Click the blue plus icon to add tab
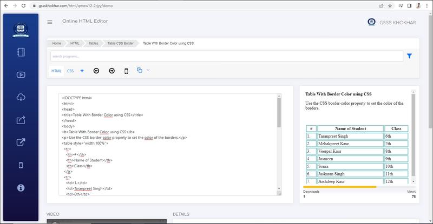Image resolution: width=433 pixels, height=224 pixels. click(82, 71)
